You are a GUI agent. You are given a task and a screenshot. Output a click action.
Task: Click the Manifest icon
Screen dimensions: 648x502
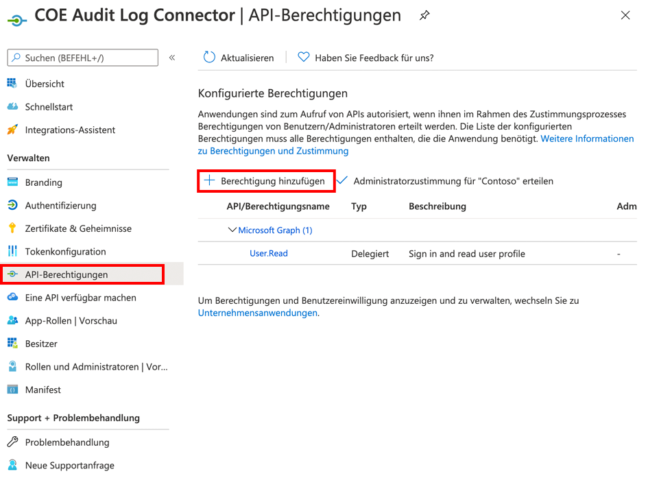tap(12, 390)
